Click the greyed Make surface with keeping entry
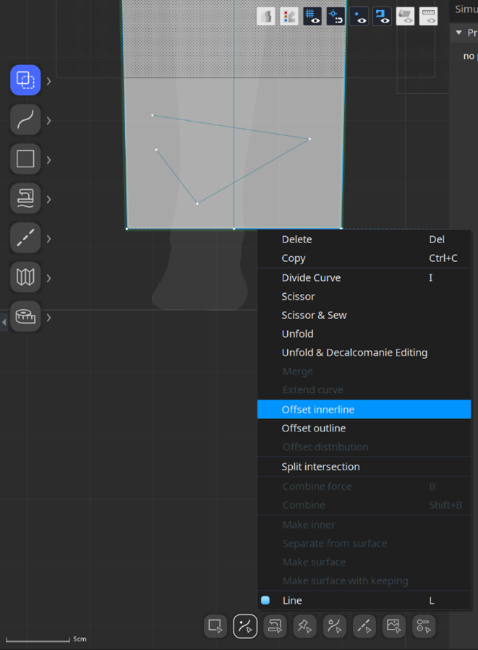This screenshot has width=478, height=650. coord(364,581)
